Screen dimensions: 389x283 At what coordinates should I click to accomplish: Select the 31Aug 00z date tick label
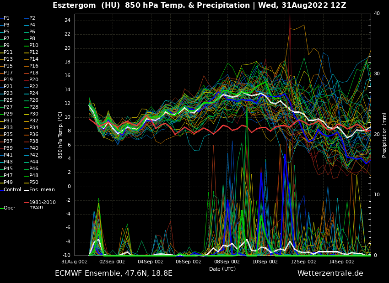click(75, 262)
